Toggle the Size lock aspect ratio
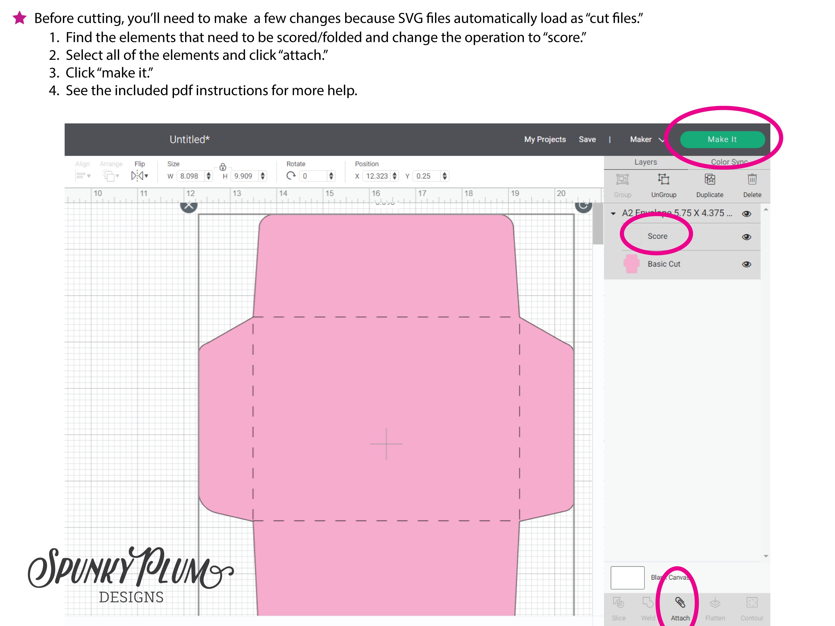835x626 pixels. click(x=223, y=166)
